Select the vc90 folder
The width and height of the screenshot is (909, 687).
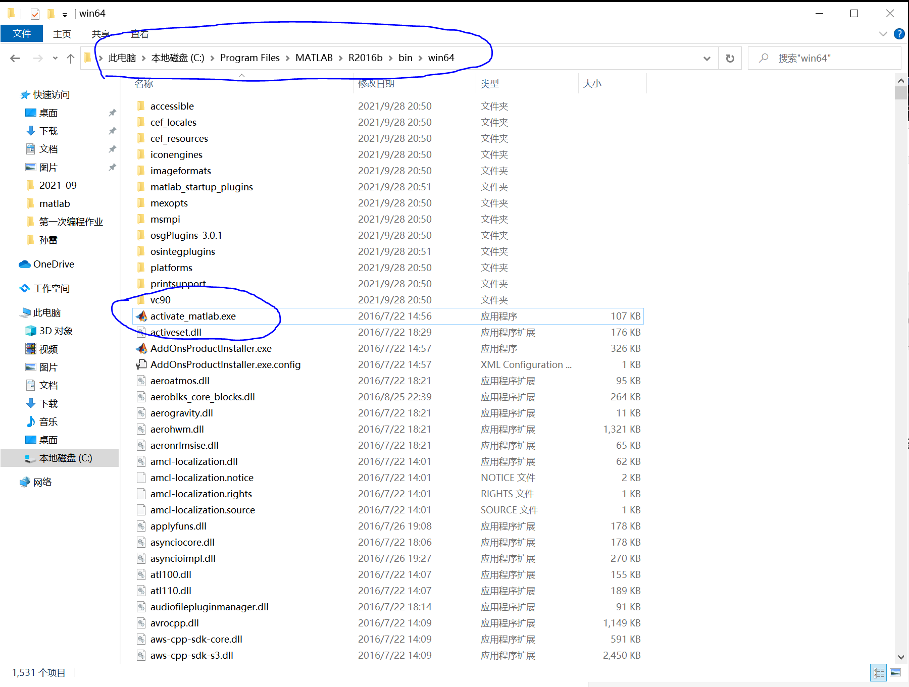[160, 300]
